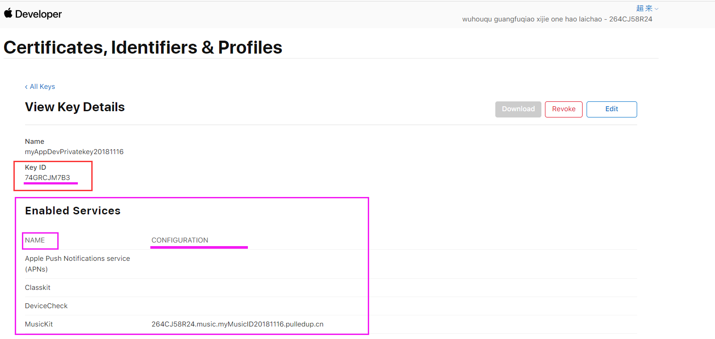Click the Key ID label

35,167
